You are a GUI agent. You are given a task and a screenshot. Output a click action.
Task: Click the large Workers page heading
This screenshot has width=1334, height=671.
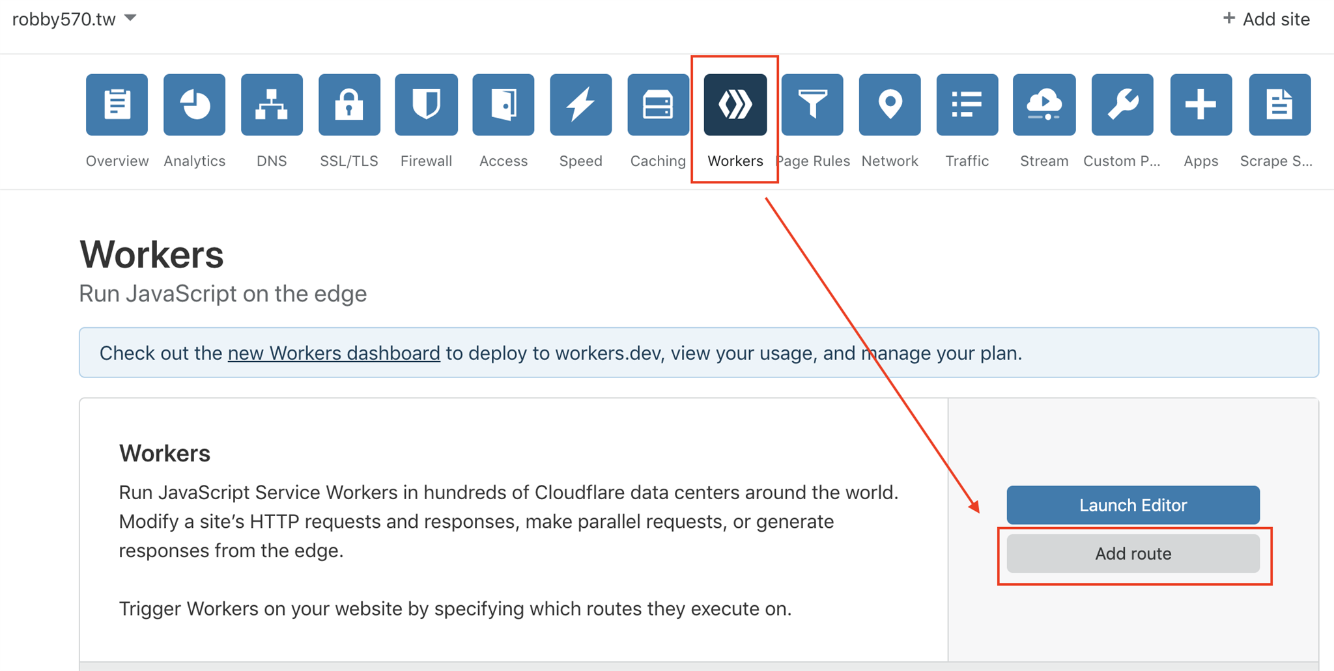pos(152,254)
